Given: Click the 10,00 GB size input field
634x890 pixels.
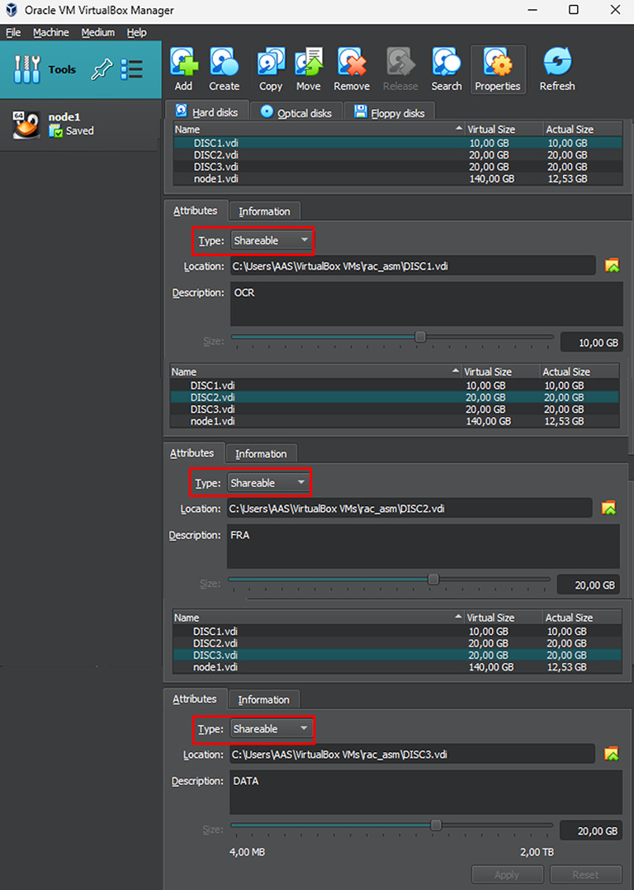Looking at the screenshot, I should [x=591, y=343].
